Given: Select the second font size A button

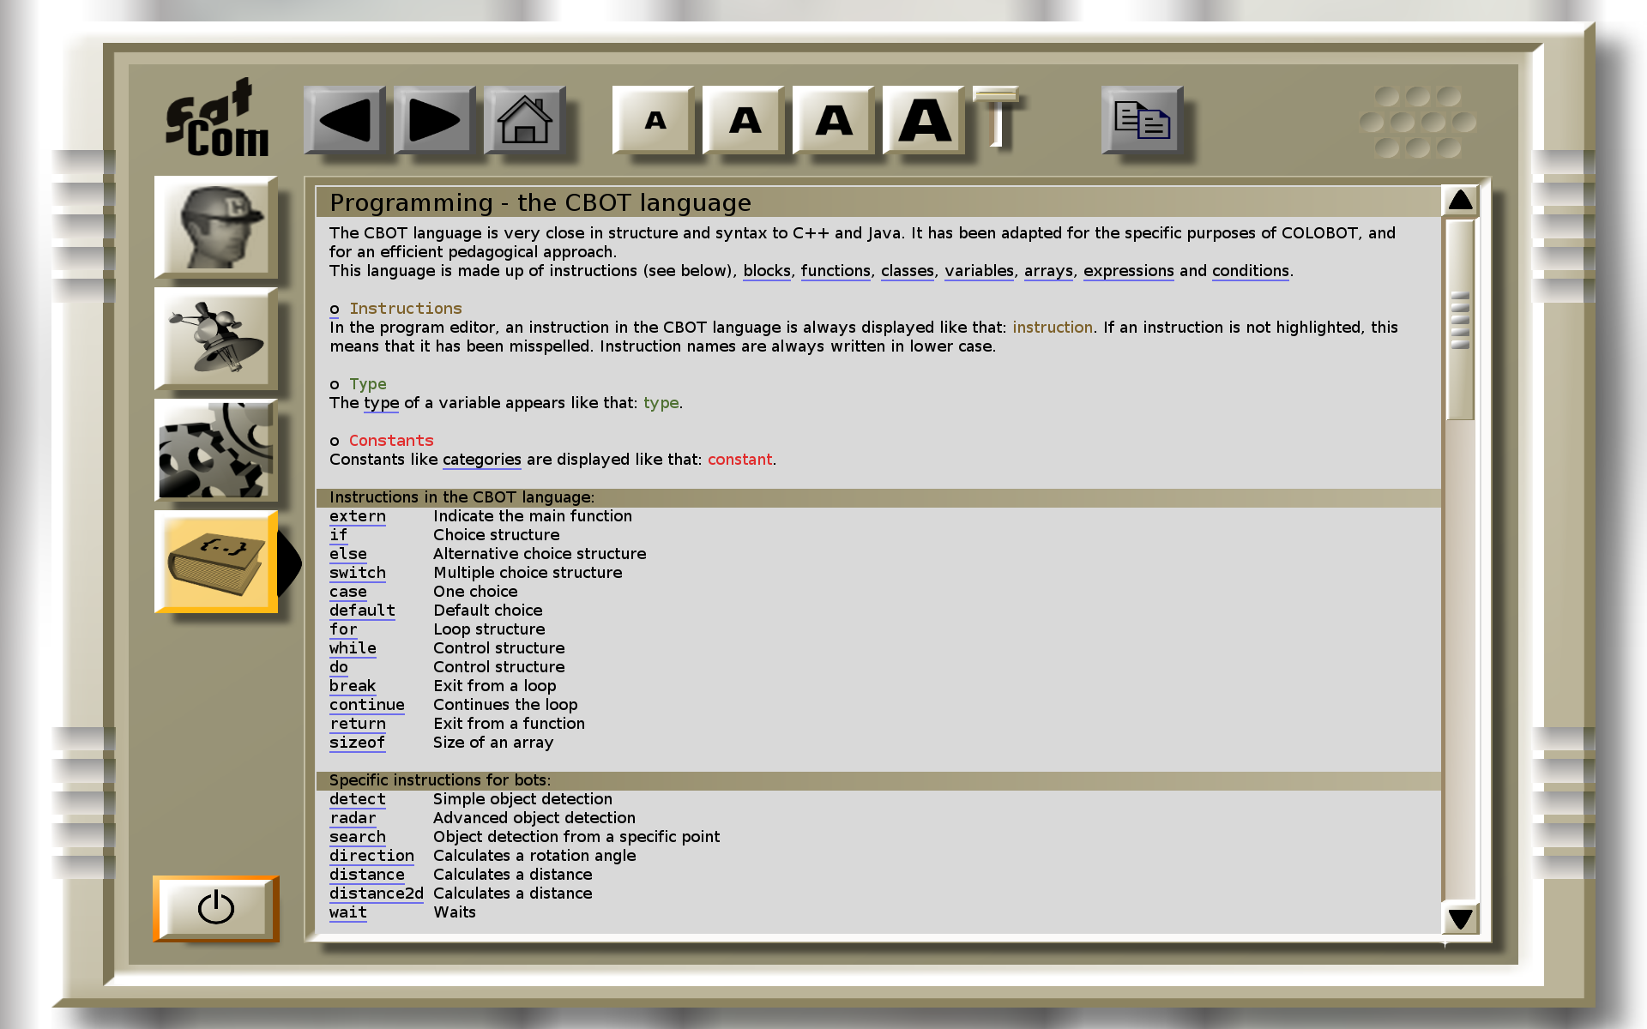Looking at the screenshot, I should (x=744, y=120).
